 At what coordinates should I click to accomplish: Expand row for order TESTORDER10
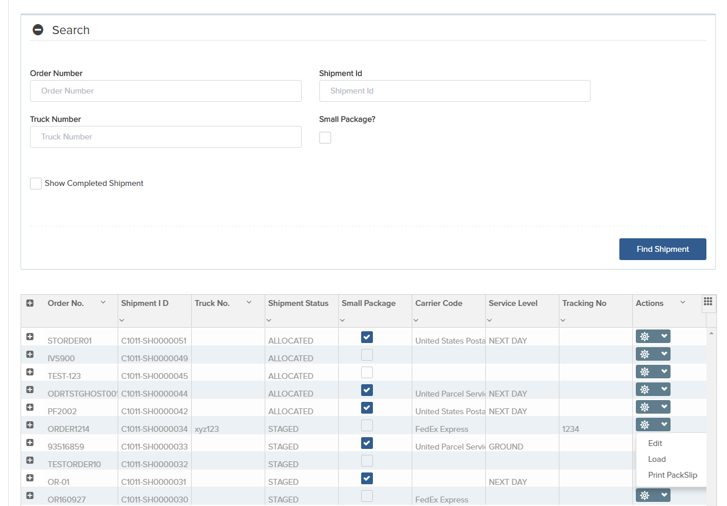(30, 461)
